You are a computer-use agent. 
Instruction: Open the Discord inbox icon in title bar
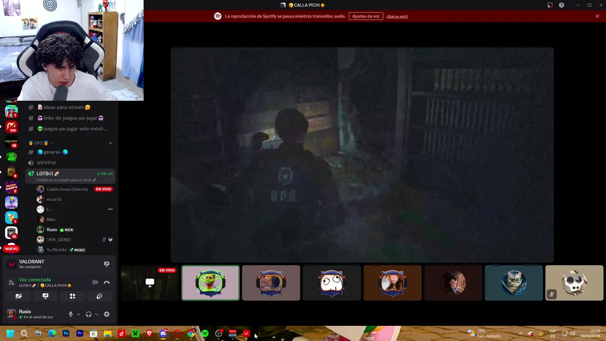tap(550, 5)
